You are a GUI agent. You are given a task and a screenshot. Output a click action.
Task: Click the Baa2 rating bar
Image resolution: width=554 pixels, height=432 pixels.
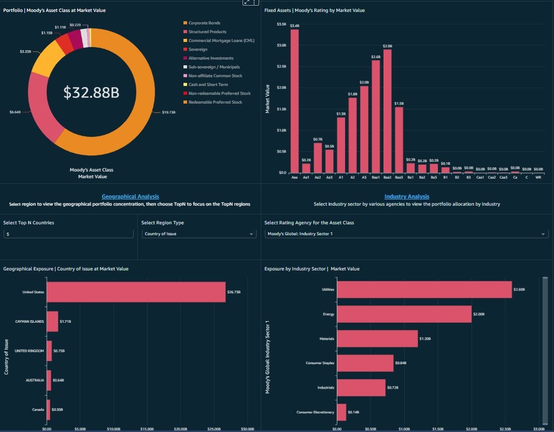pos(387,111)
